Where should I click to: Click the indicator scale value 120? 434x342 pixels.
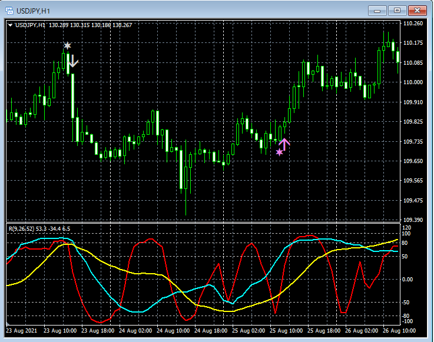(x=406, y=228)
